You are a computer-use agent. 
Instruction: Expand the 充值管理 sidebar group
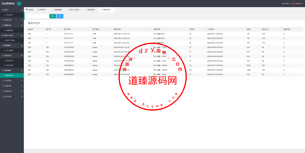tap(12, 80)
